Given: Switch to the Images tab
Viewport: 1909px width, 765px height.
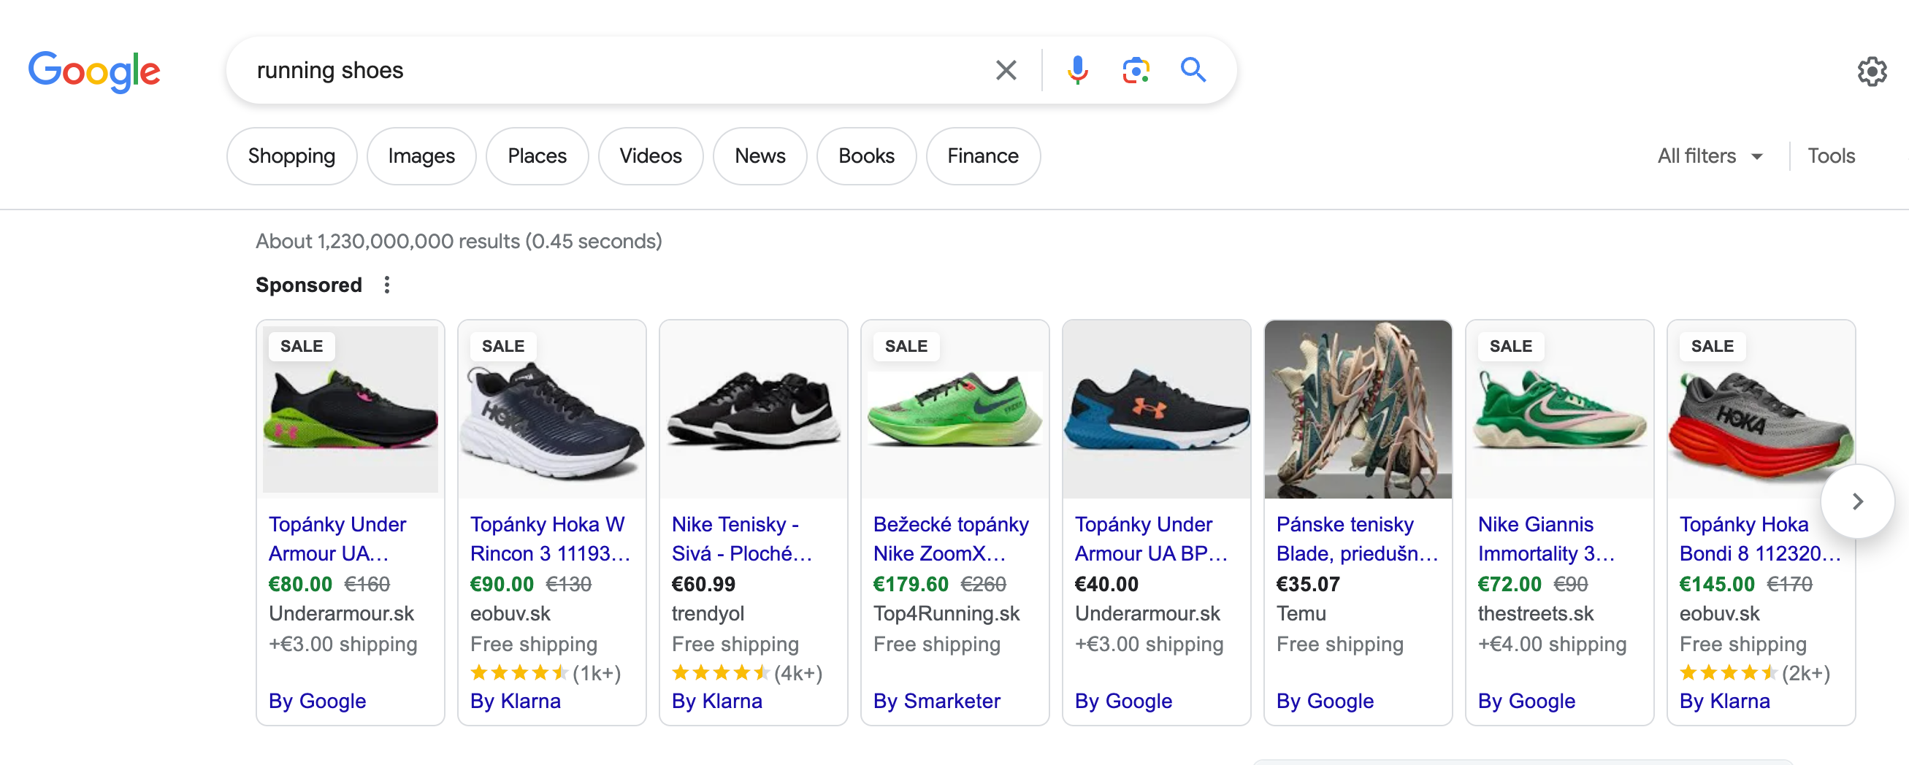Looking at the screenshot, I should click(421, 156).
